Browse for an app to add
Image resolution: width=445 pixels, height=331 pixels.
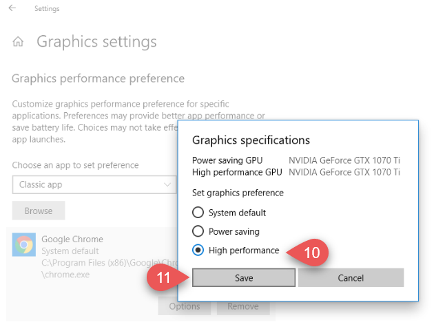[x=39, y=211]
